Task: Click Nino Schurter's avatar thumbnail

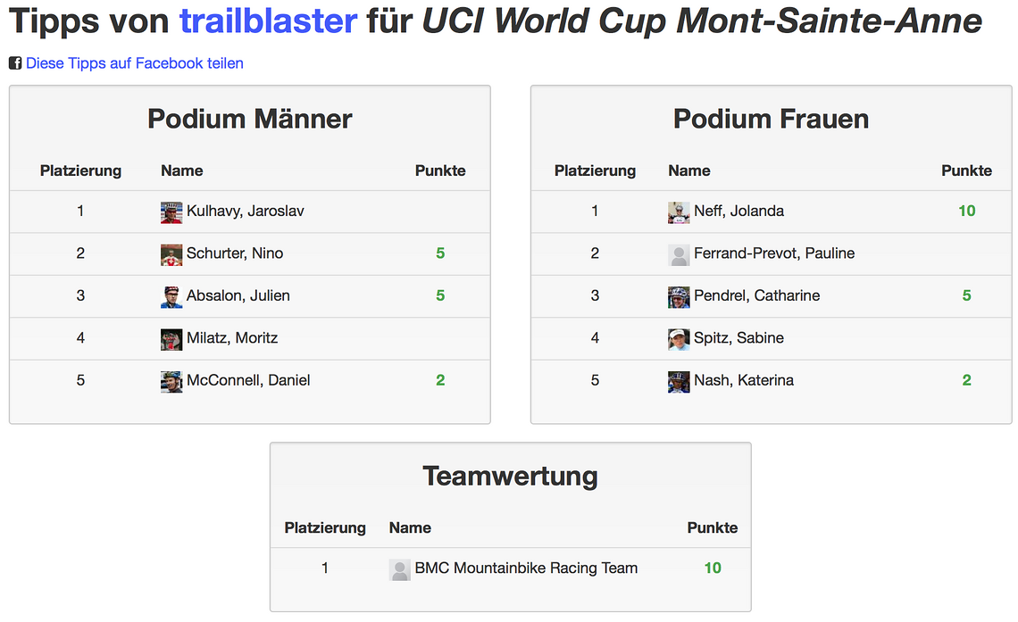Action: (171, 255)
